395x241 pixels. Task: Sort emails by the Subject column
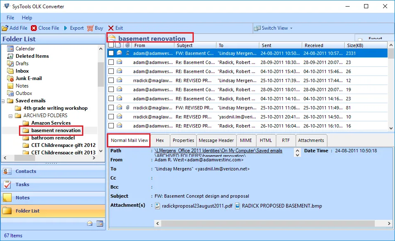(195, 45)
